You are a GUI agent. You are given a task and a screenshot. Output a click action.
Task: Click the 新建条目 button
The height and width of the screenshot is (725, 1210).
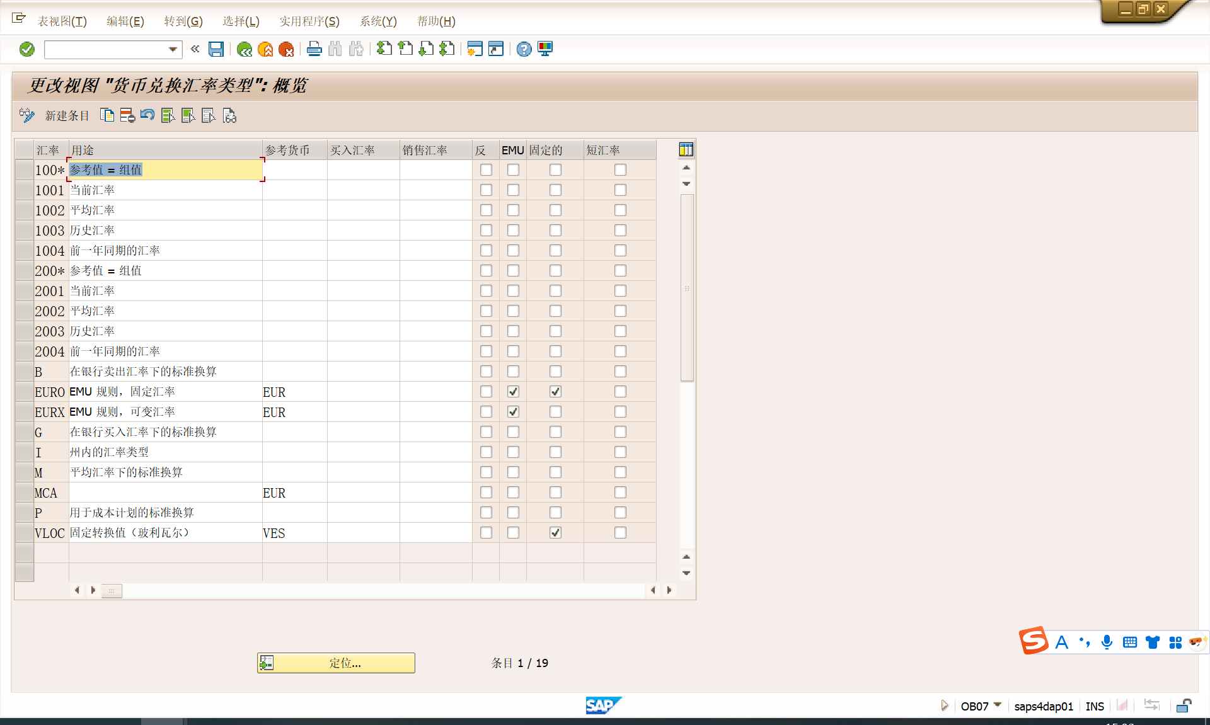click(67, 116)
